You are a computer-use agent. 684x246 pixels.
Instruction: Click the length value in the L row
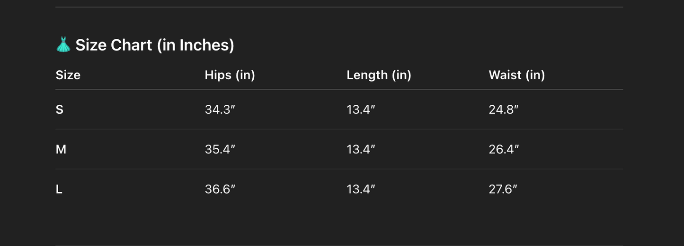click(x=361, y=189)
